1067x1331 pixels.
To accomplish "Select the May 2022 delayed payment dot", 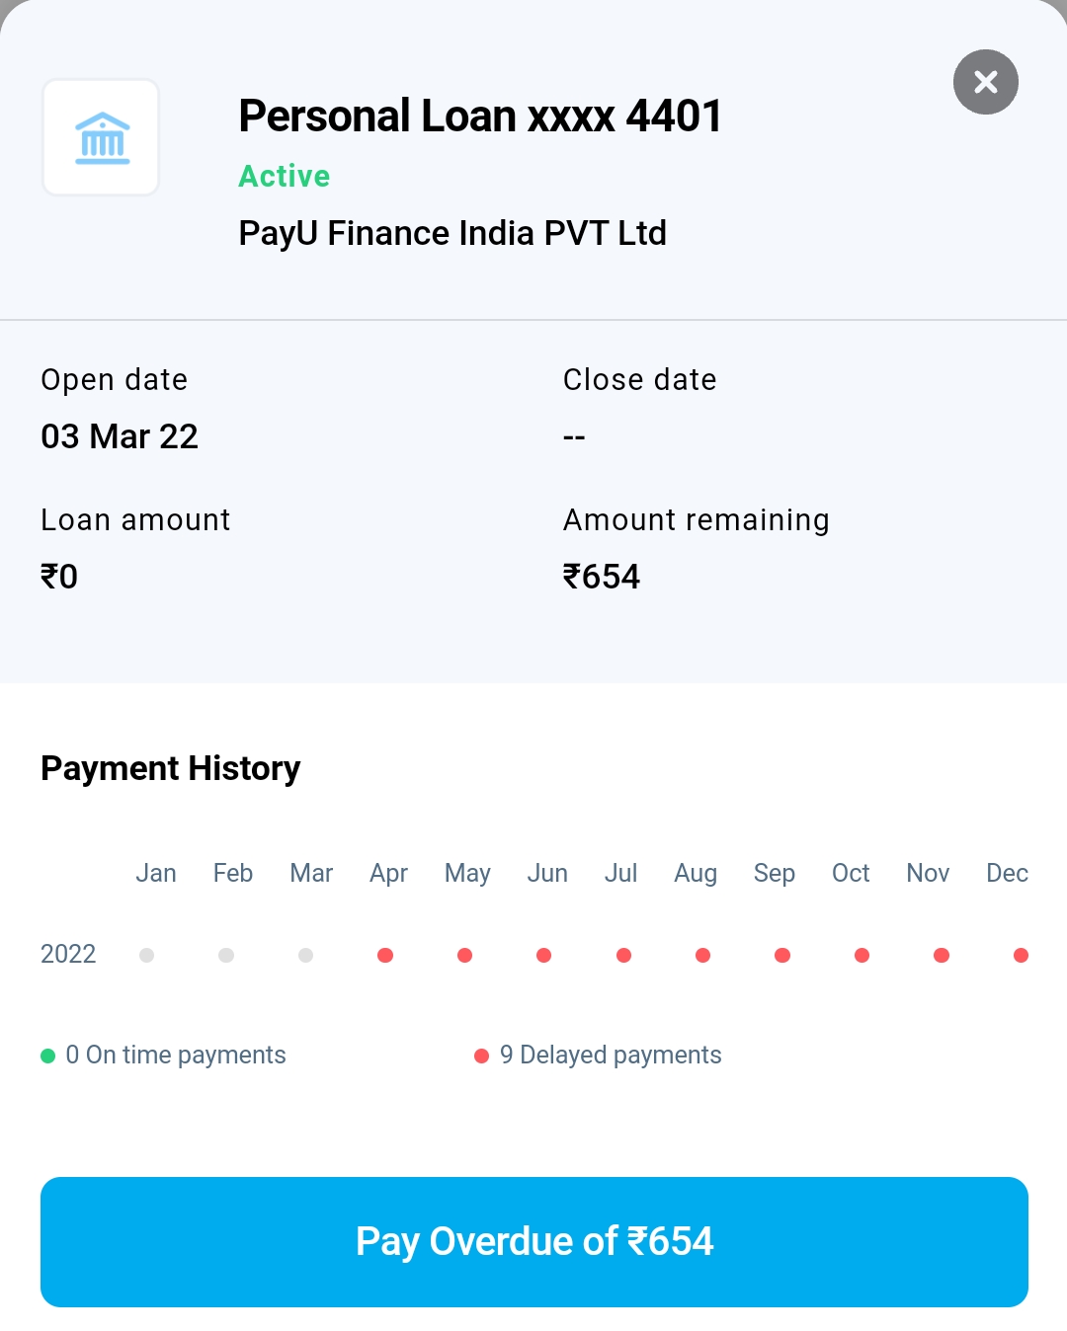I will [464, 955].
